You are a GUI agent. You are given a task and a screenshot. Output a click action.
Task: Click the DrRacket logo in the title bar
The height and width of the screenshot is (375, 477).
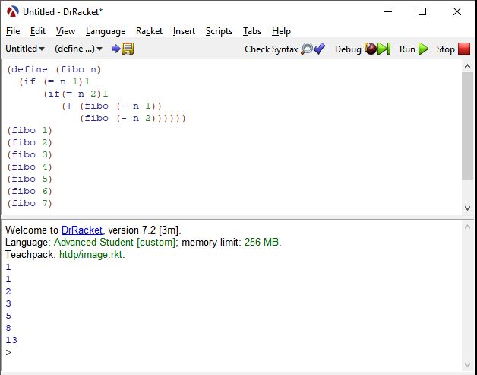(13, 12)
